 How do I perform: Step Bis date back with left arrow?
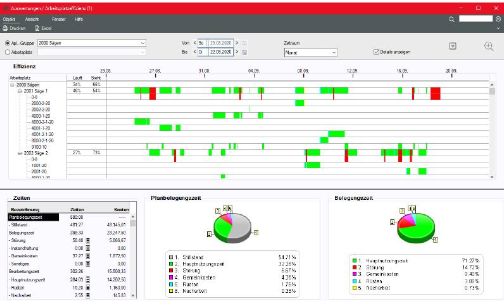pos(194,52)
